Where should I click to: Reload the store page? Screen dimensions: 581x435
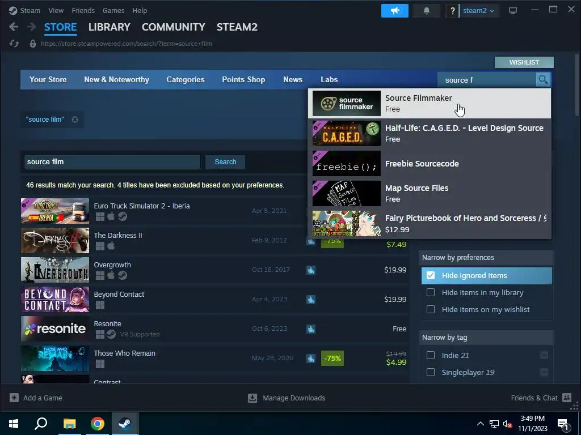(14, 44)
